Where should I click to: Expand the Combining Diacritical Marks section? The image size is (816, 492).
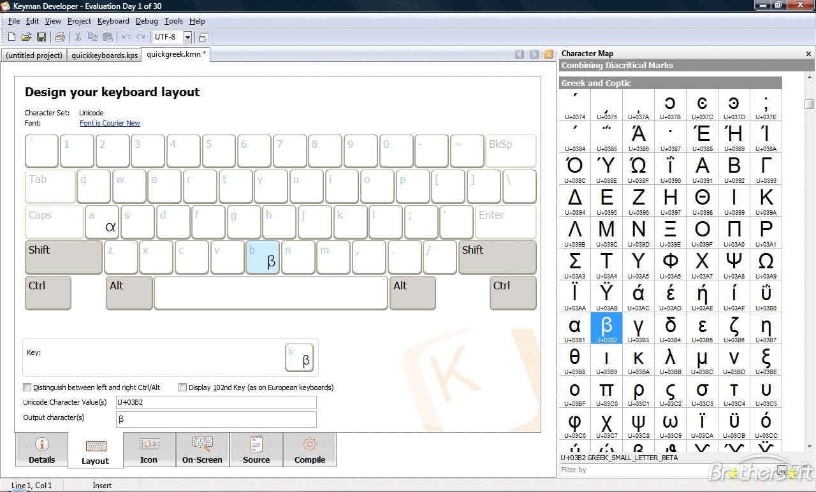(669, 65)
